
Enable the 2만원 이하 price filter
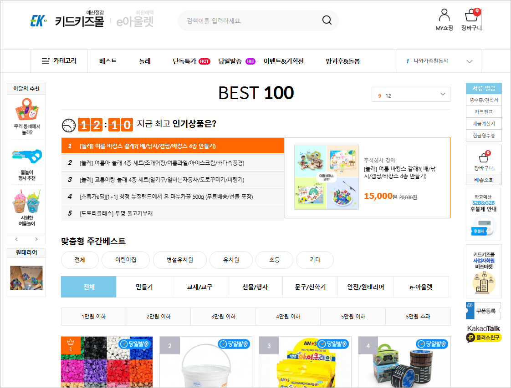pos(158,316)
